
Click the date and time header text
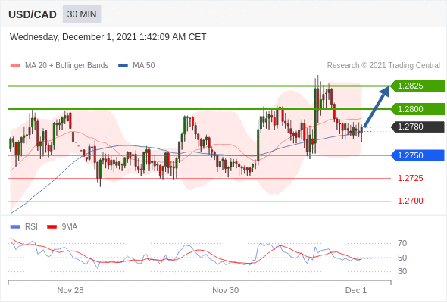108,37
